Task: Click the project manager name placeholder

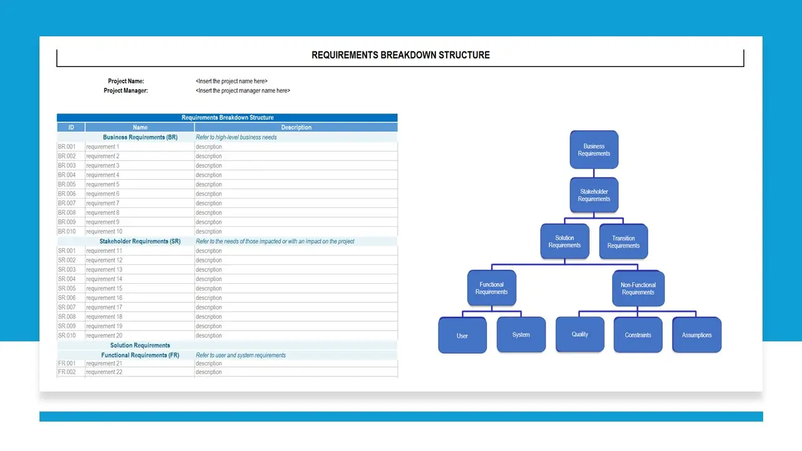Action: pyautogui.click(x=242, y=91)
